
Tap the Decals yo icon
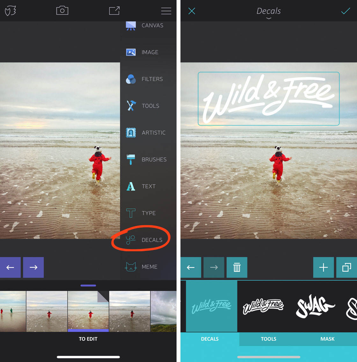(130, 240)
